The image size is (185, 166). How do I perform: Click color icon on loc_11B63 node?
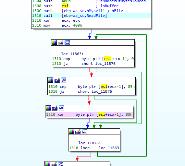(54, 42)
